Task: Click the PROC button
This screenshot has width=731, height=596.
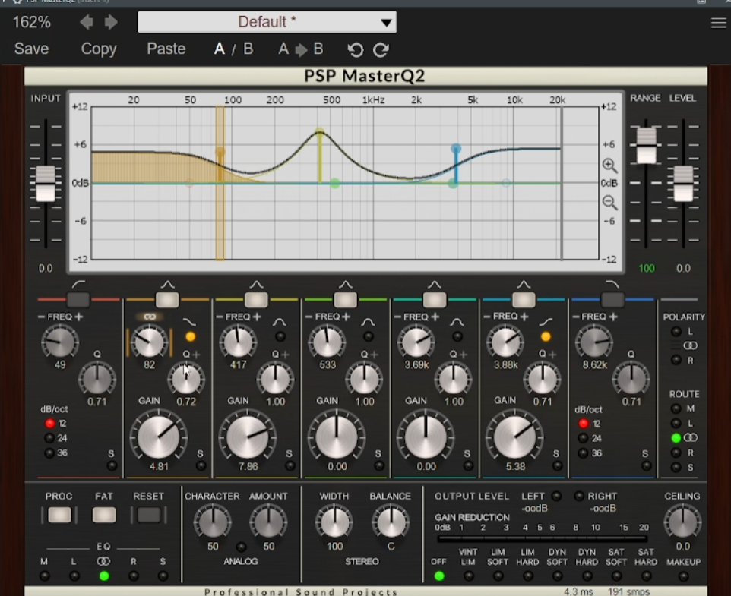Action: pyautogui.click(x=60, y=515)
